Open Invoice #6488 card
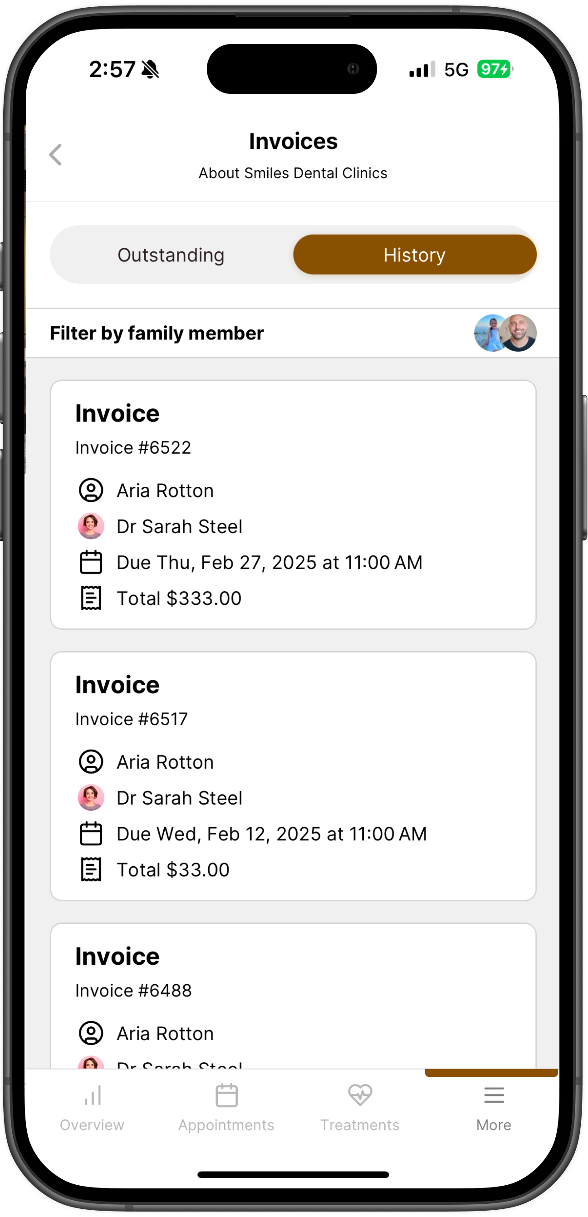 coord(293,996)
